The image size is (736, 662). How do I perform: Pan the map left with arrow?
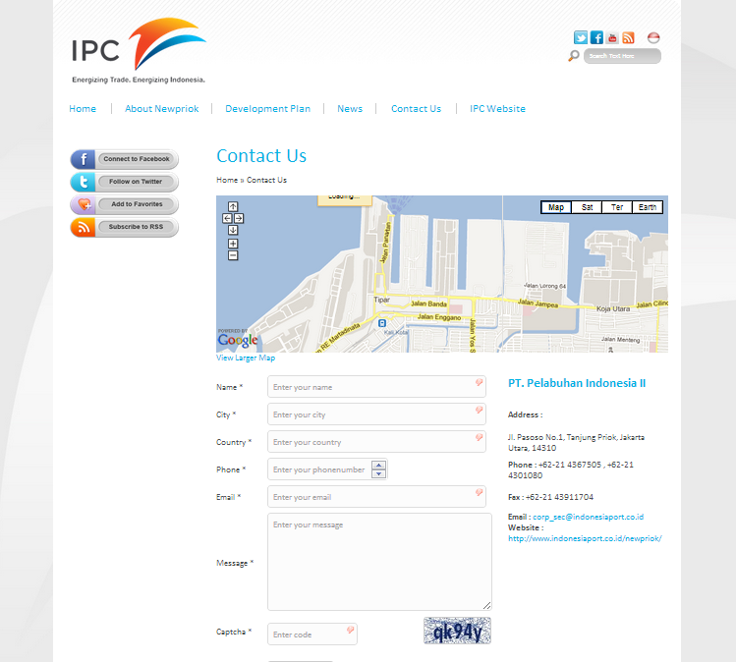pos(227,218)
